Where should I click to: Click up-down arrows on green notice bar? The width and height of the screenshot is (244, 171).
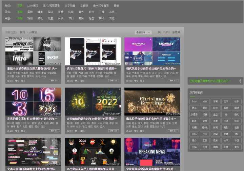pyautogui.click(x=241, y=81)
